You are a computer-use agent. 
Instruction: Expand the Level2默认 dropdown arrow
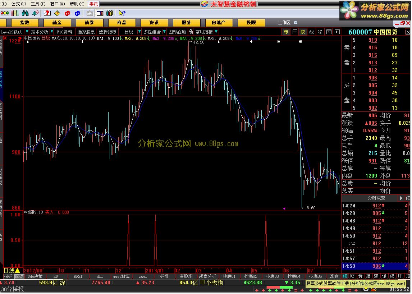click(x=27, y=32)
